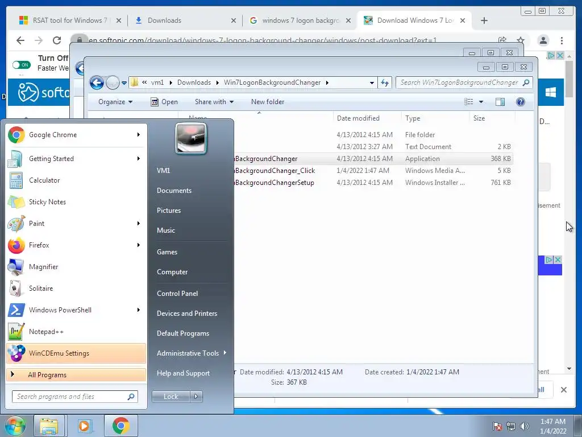Open shutdown options arrow beside Lock
This screenshot has height=437, width=582.
pyautogui.click(x=196, y=397)
